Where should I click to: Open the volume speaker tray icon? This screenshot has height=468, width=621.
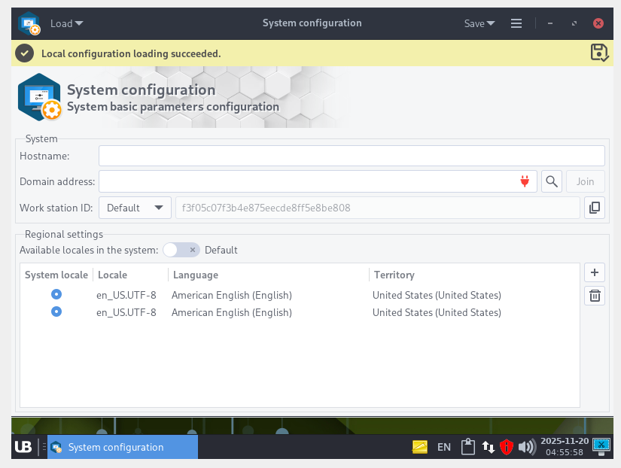pos(527,447)
